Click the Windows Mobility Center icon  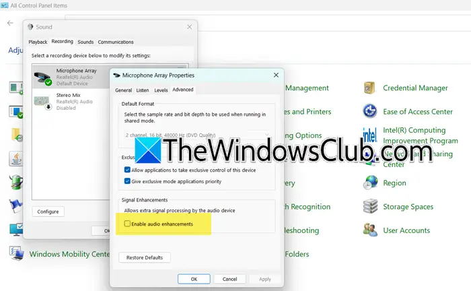coord(17,253)
